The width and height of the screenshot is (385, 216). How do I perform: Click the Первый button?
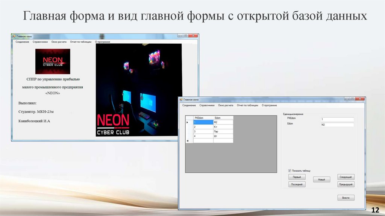[x=297, y=177]
